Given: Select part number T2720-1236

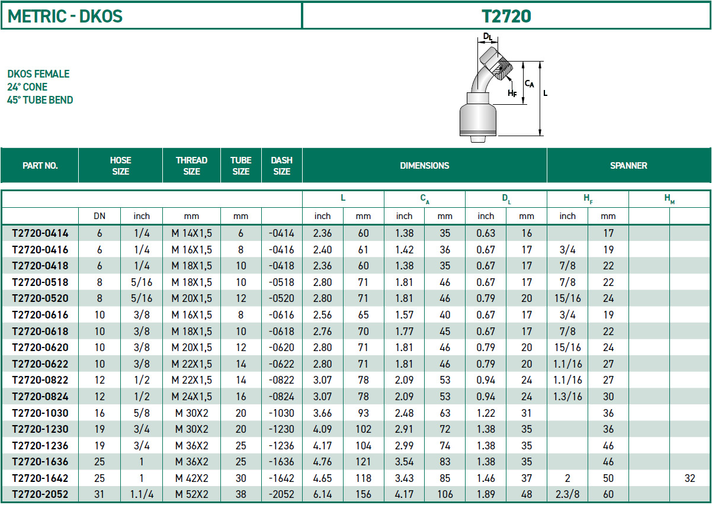Looking at the screenshot, I should [x=40, y=446].
